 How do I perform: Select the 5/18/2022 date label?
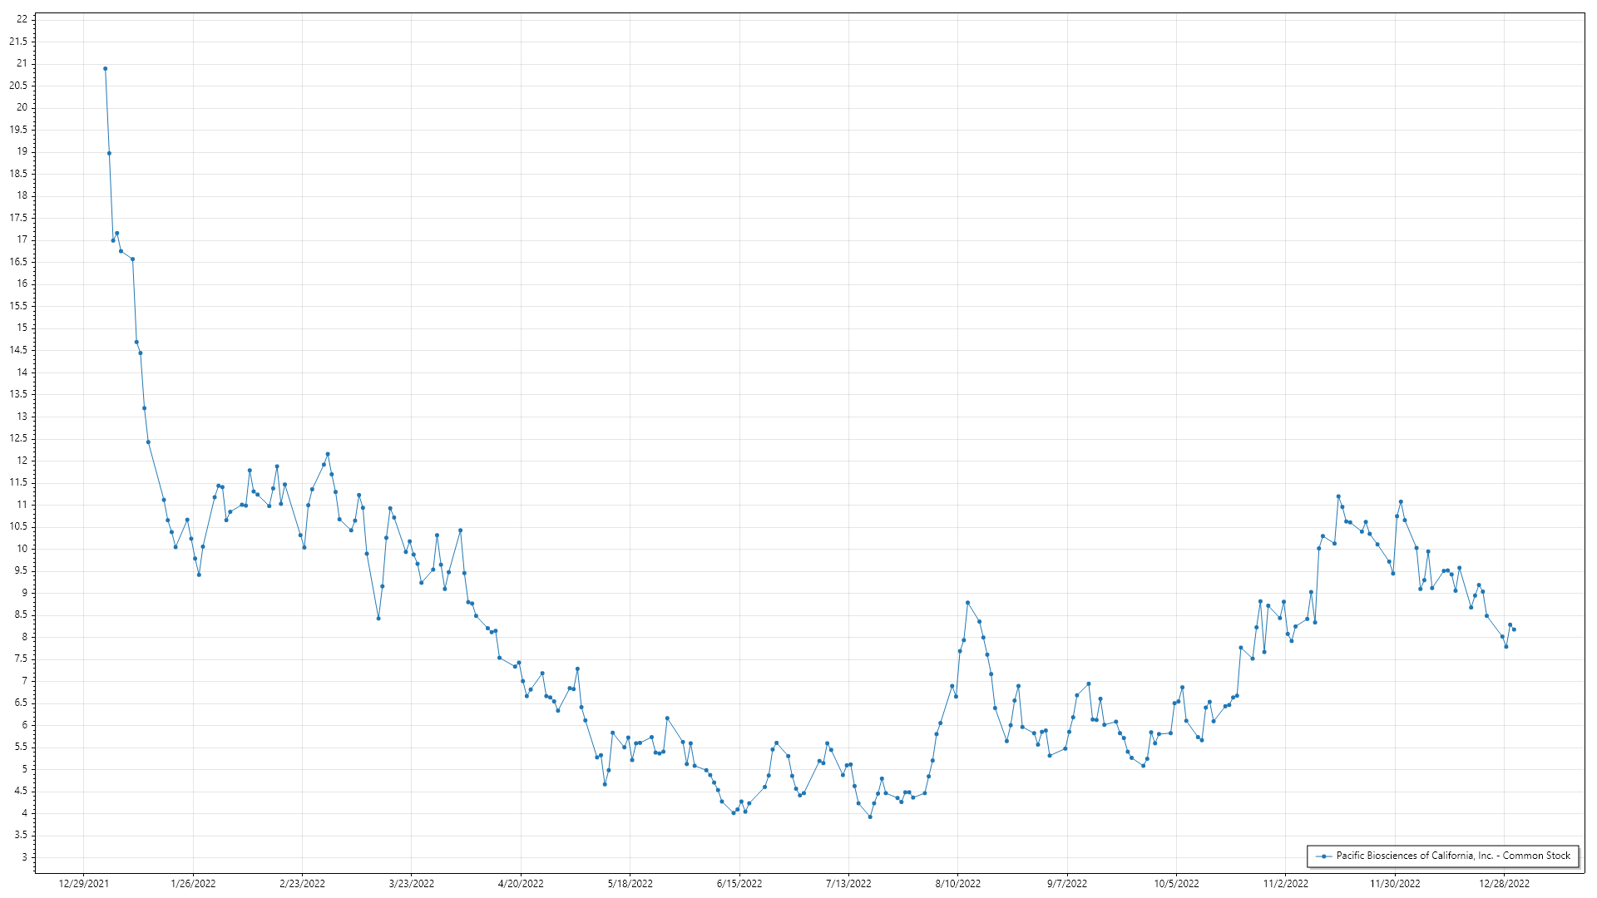(x=630, y=883)
